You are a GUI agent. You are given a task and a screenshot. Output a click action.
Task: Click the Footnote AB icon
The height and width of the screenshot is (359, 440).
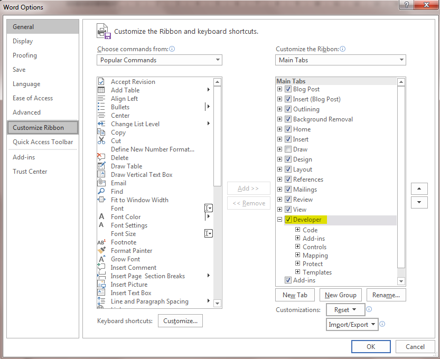[x=101, y=242]
